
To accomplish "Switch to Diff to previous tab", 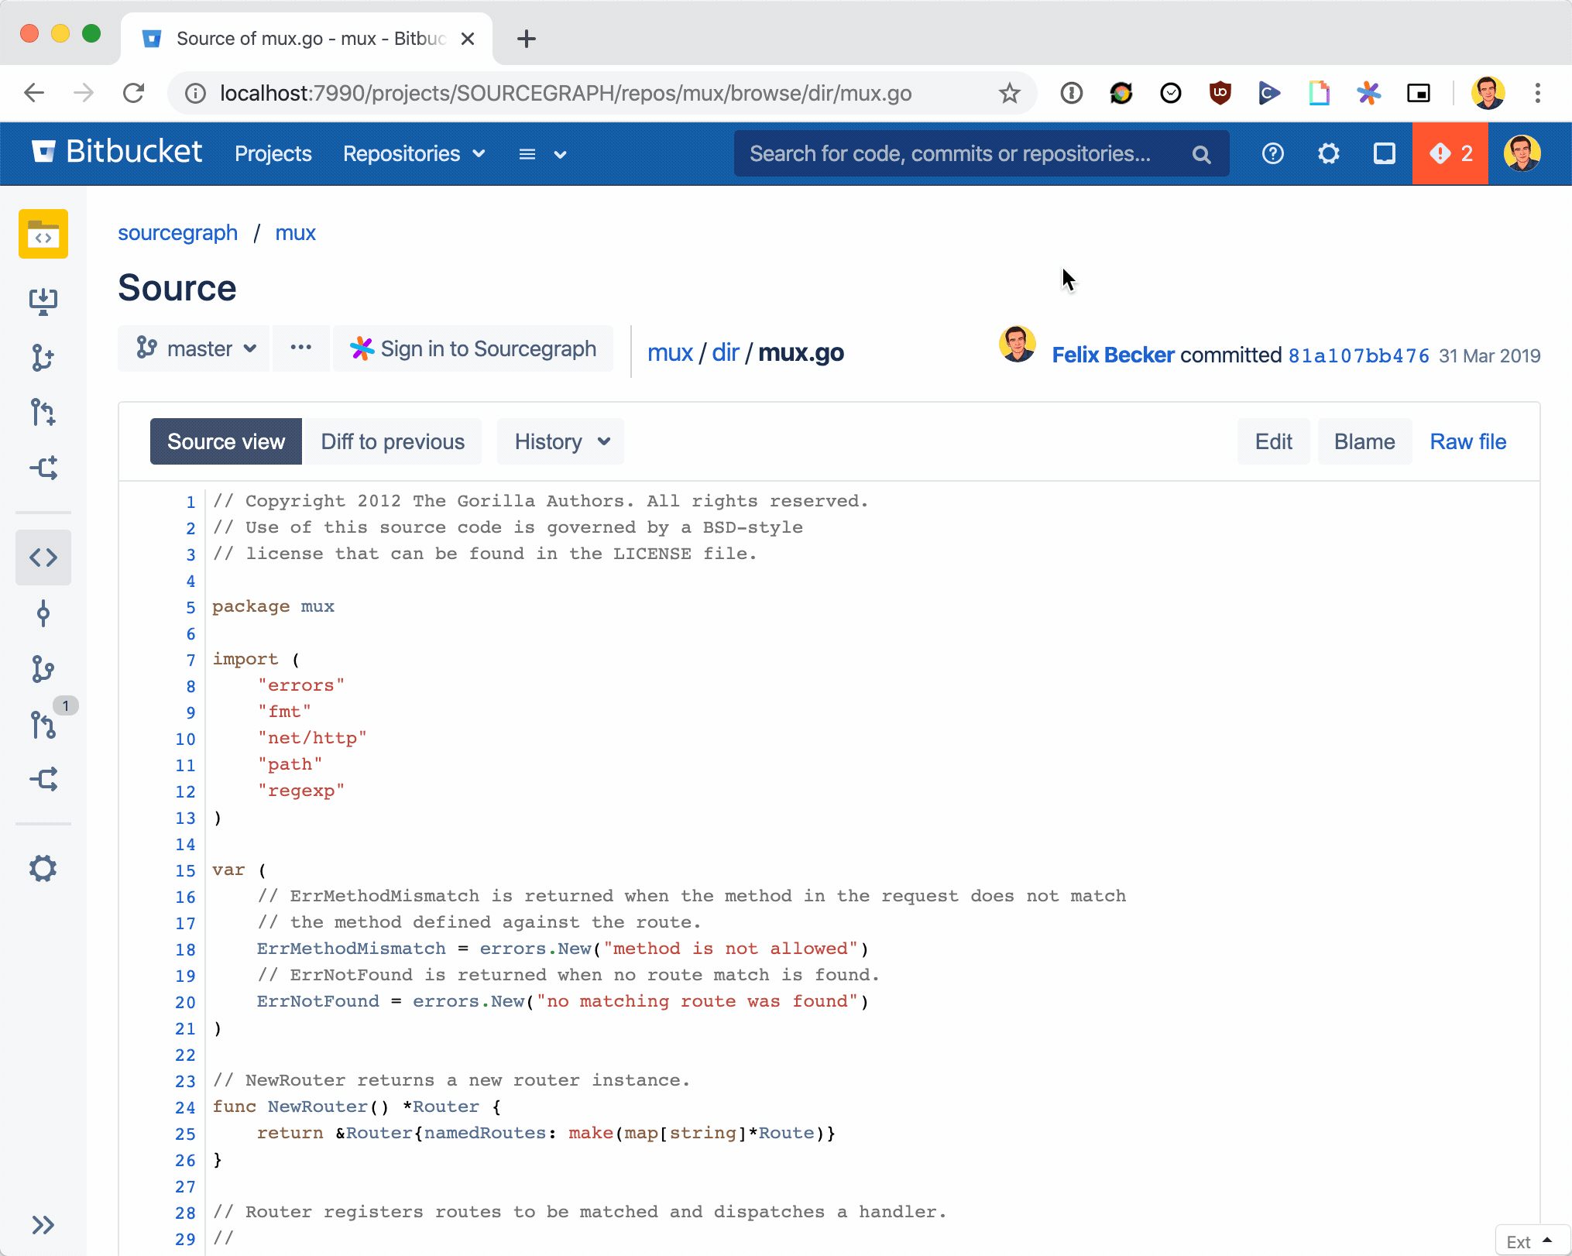I will 393,441.
